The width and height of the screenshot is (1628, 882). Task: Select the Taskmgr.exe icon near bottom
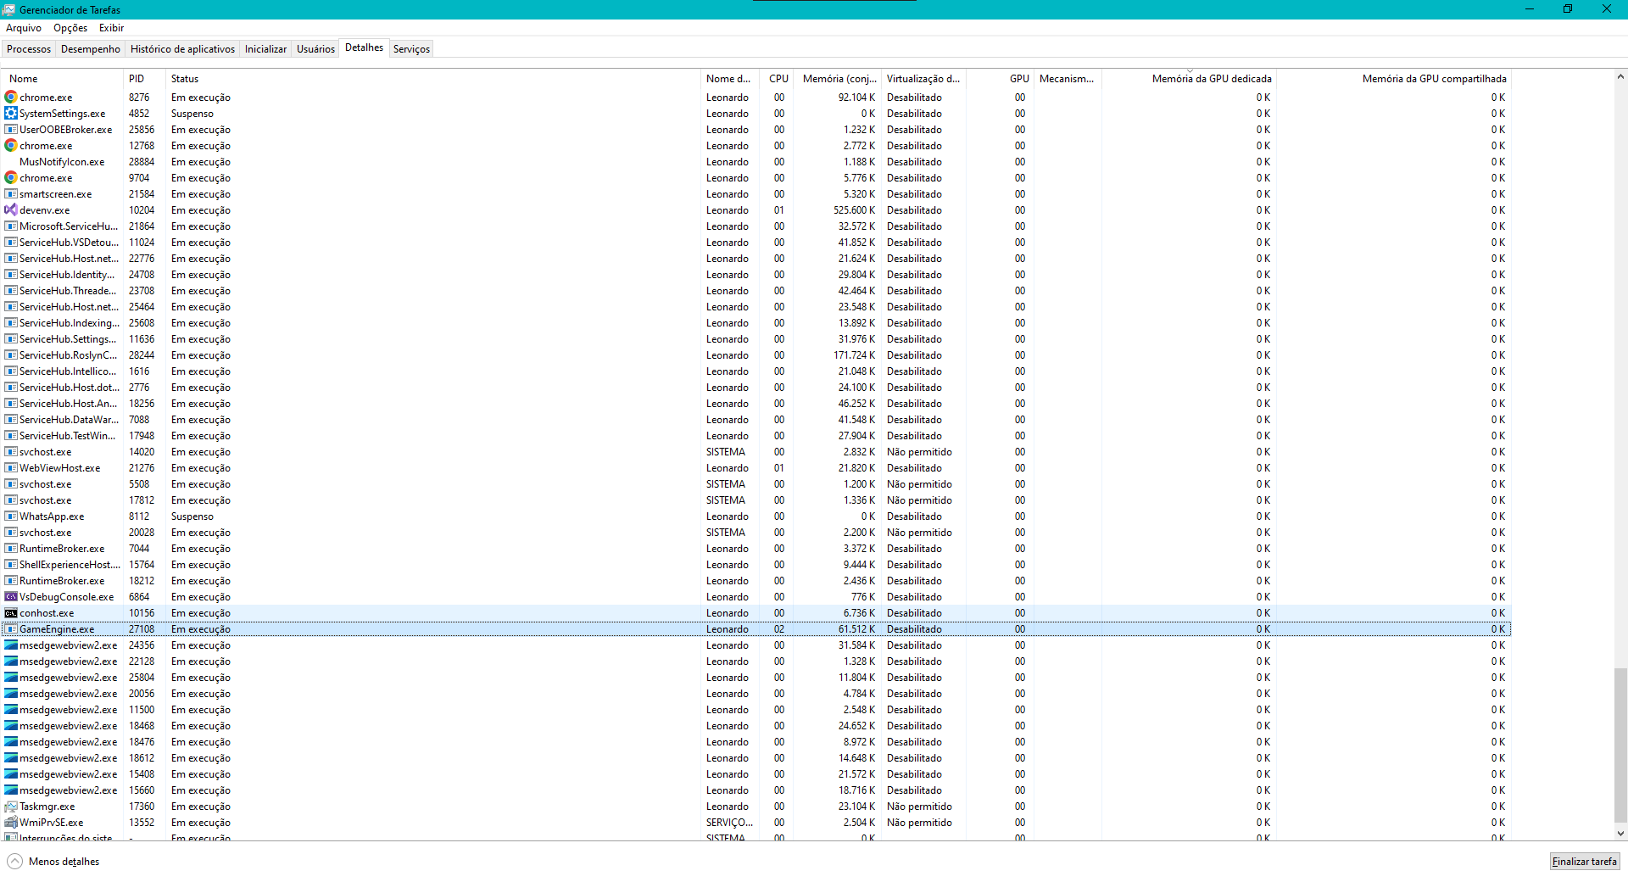(x=11, y=806)
